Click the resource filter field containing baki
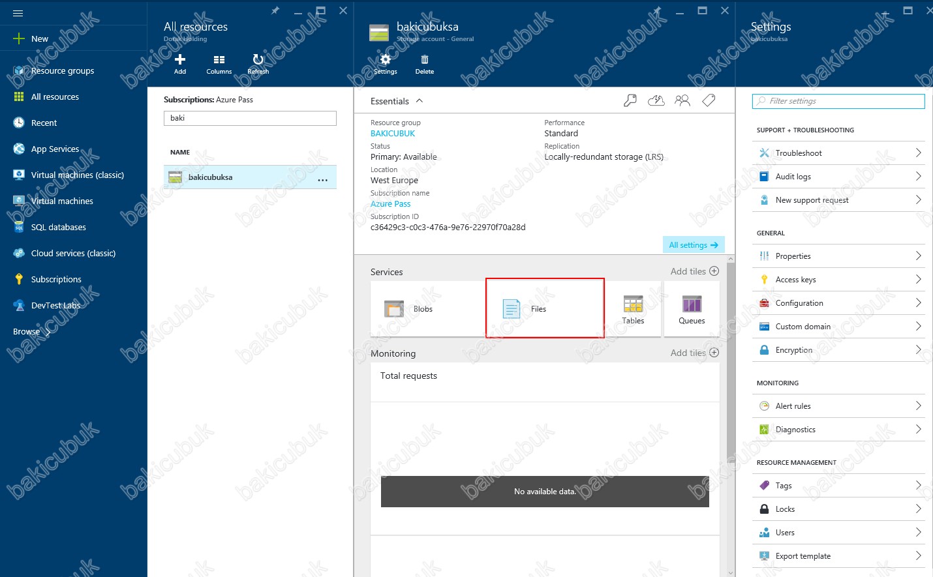Viewport: 933px width, 577px height. 250,118
